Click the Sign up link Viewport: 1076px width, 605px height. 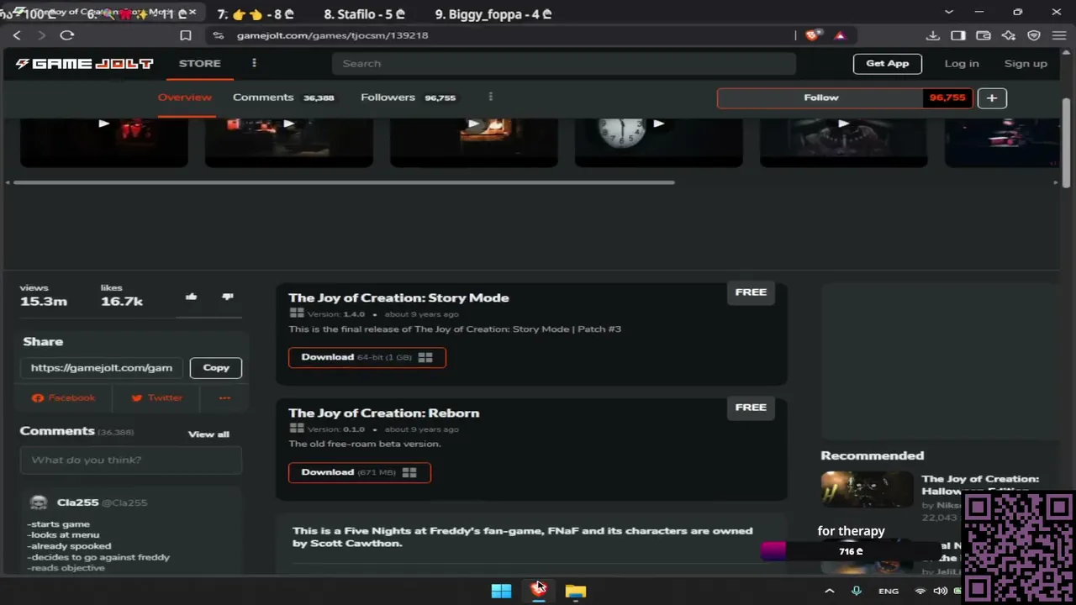tap(1026, 64)
